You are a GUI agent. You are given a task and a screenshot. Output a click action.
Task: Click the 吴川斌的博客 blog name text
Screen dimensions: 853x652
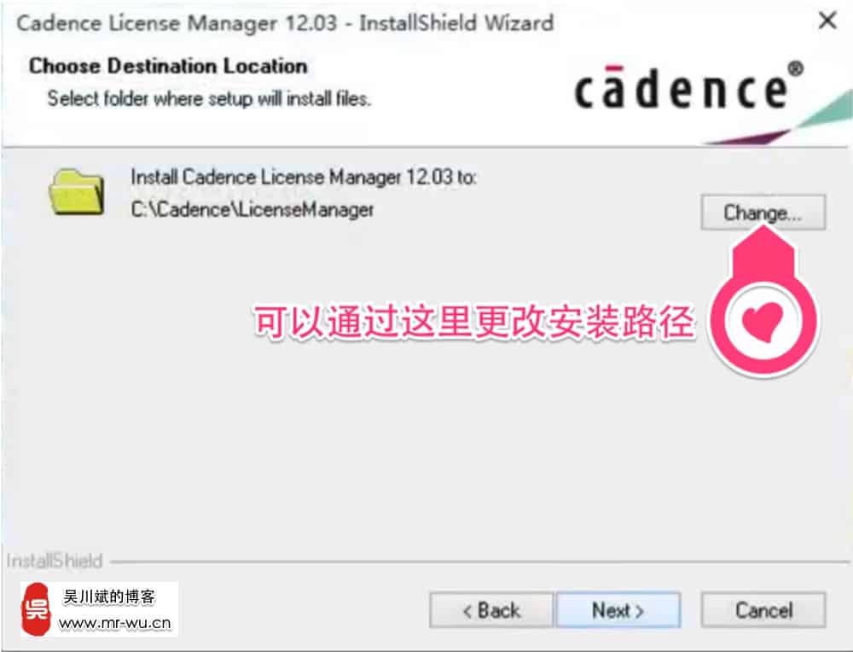click(109, 597)
